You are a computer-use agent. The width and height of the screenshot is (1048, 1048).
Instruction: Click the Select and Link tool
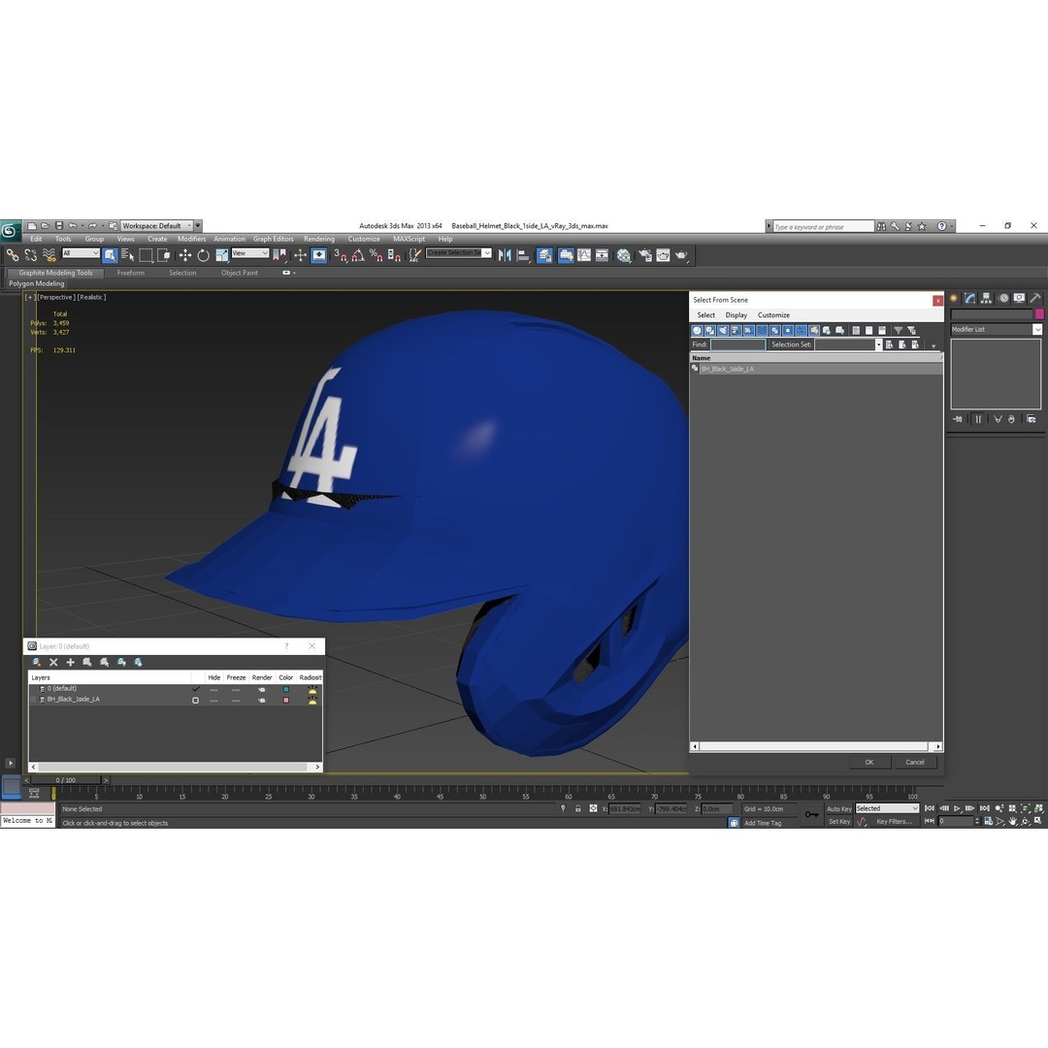click(12, 254)
